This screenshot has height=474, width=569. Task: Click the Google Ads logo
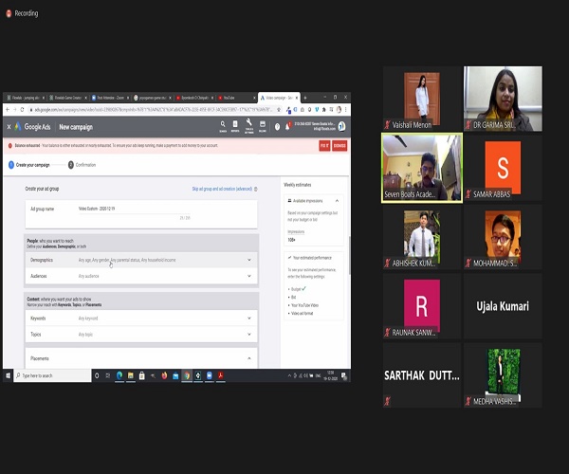tap(33, 127)
